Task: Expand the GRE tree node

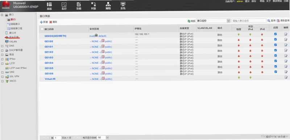Action: tap(2, 72)
